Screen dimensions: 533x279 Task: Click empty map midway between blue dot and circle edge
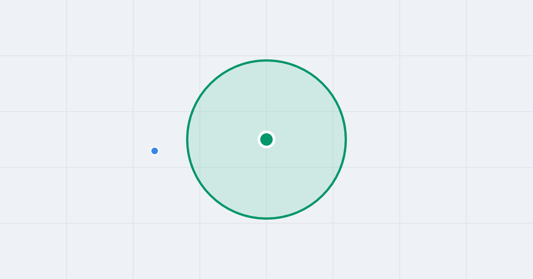click(x=171, y=149)
